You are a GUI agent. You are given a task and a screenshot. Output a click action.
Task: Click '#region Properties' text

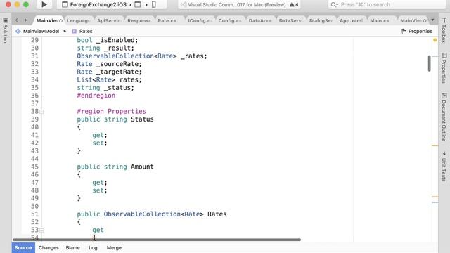pos(111,111)
